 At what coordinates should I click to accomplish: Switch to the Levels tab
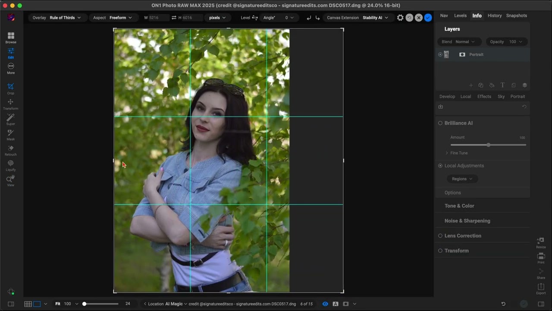460,16
